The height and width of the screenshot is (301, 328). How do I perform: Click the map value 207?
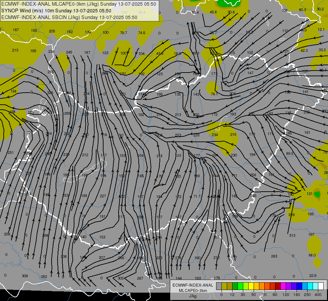[x=102, y=258]
